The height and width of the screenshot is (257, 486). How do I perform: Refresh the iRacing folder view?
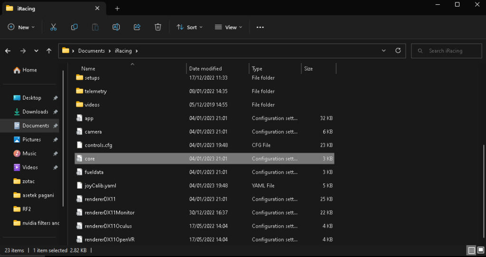pos(398,50)
